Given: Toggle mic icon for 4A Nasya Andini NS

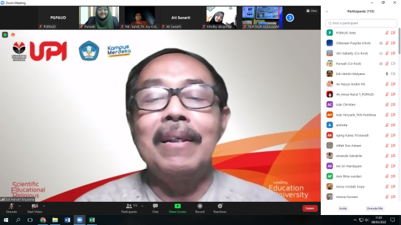Looking at the screenshot, I should coord(387,84).
